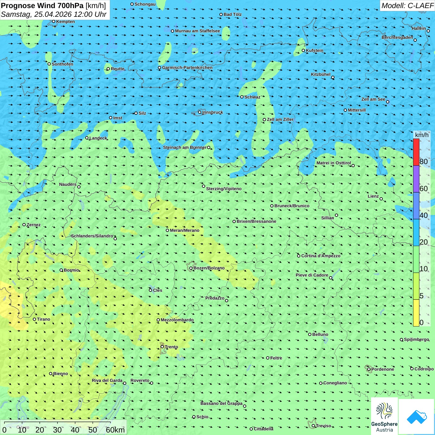
Task: Click the yellow 0-5 legend color band
Action: (x=416, y=313)
